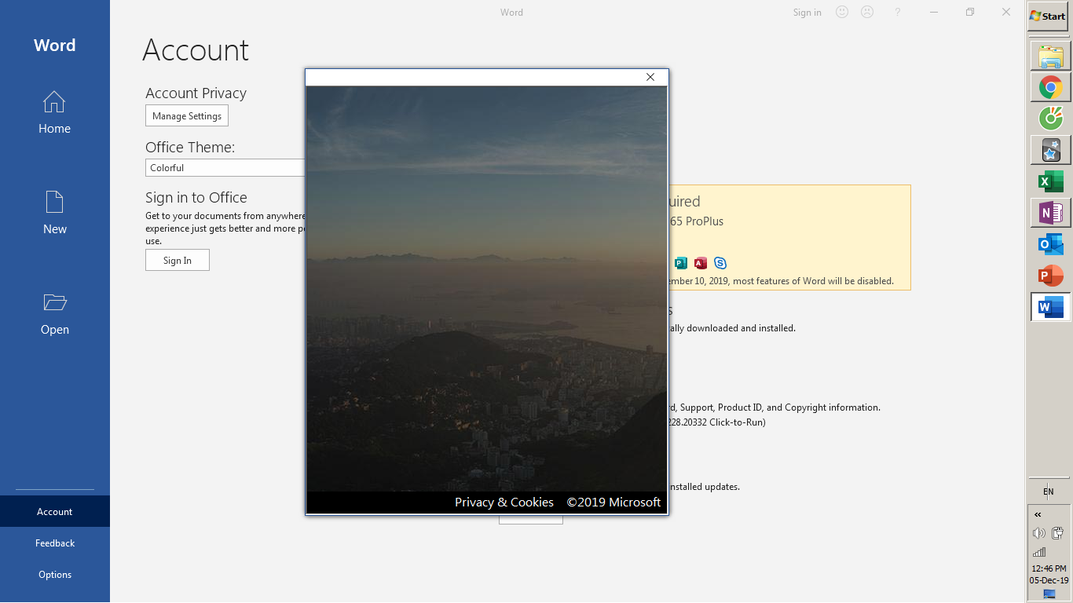The image size is (1073, 603).
Task: Go to the Open page in the sidebar
Action: coord(54,313)
